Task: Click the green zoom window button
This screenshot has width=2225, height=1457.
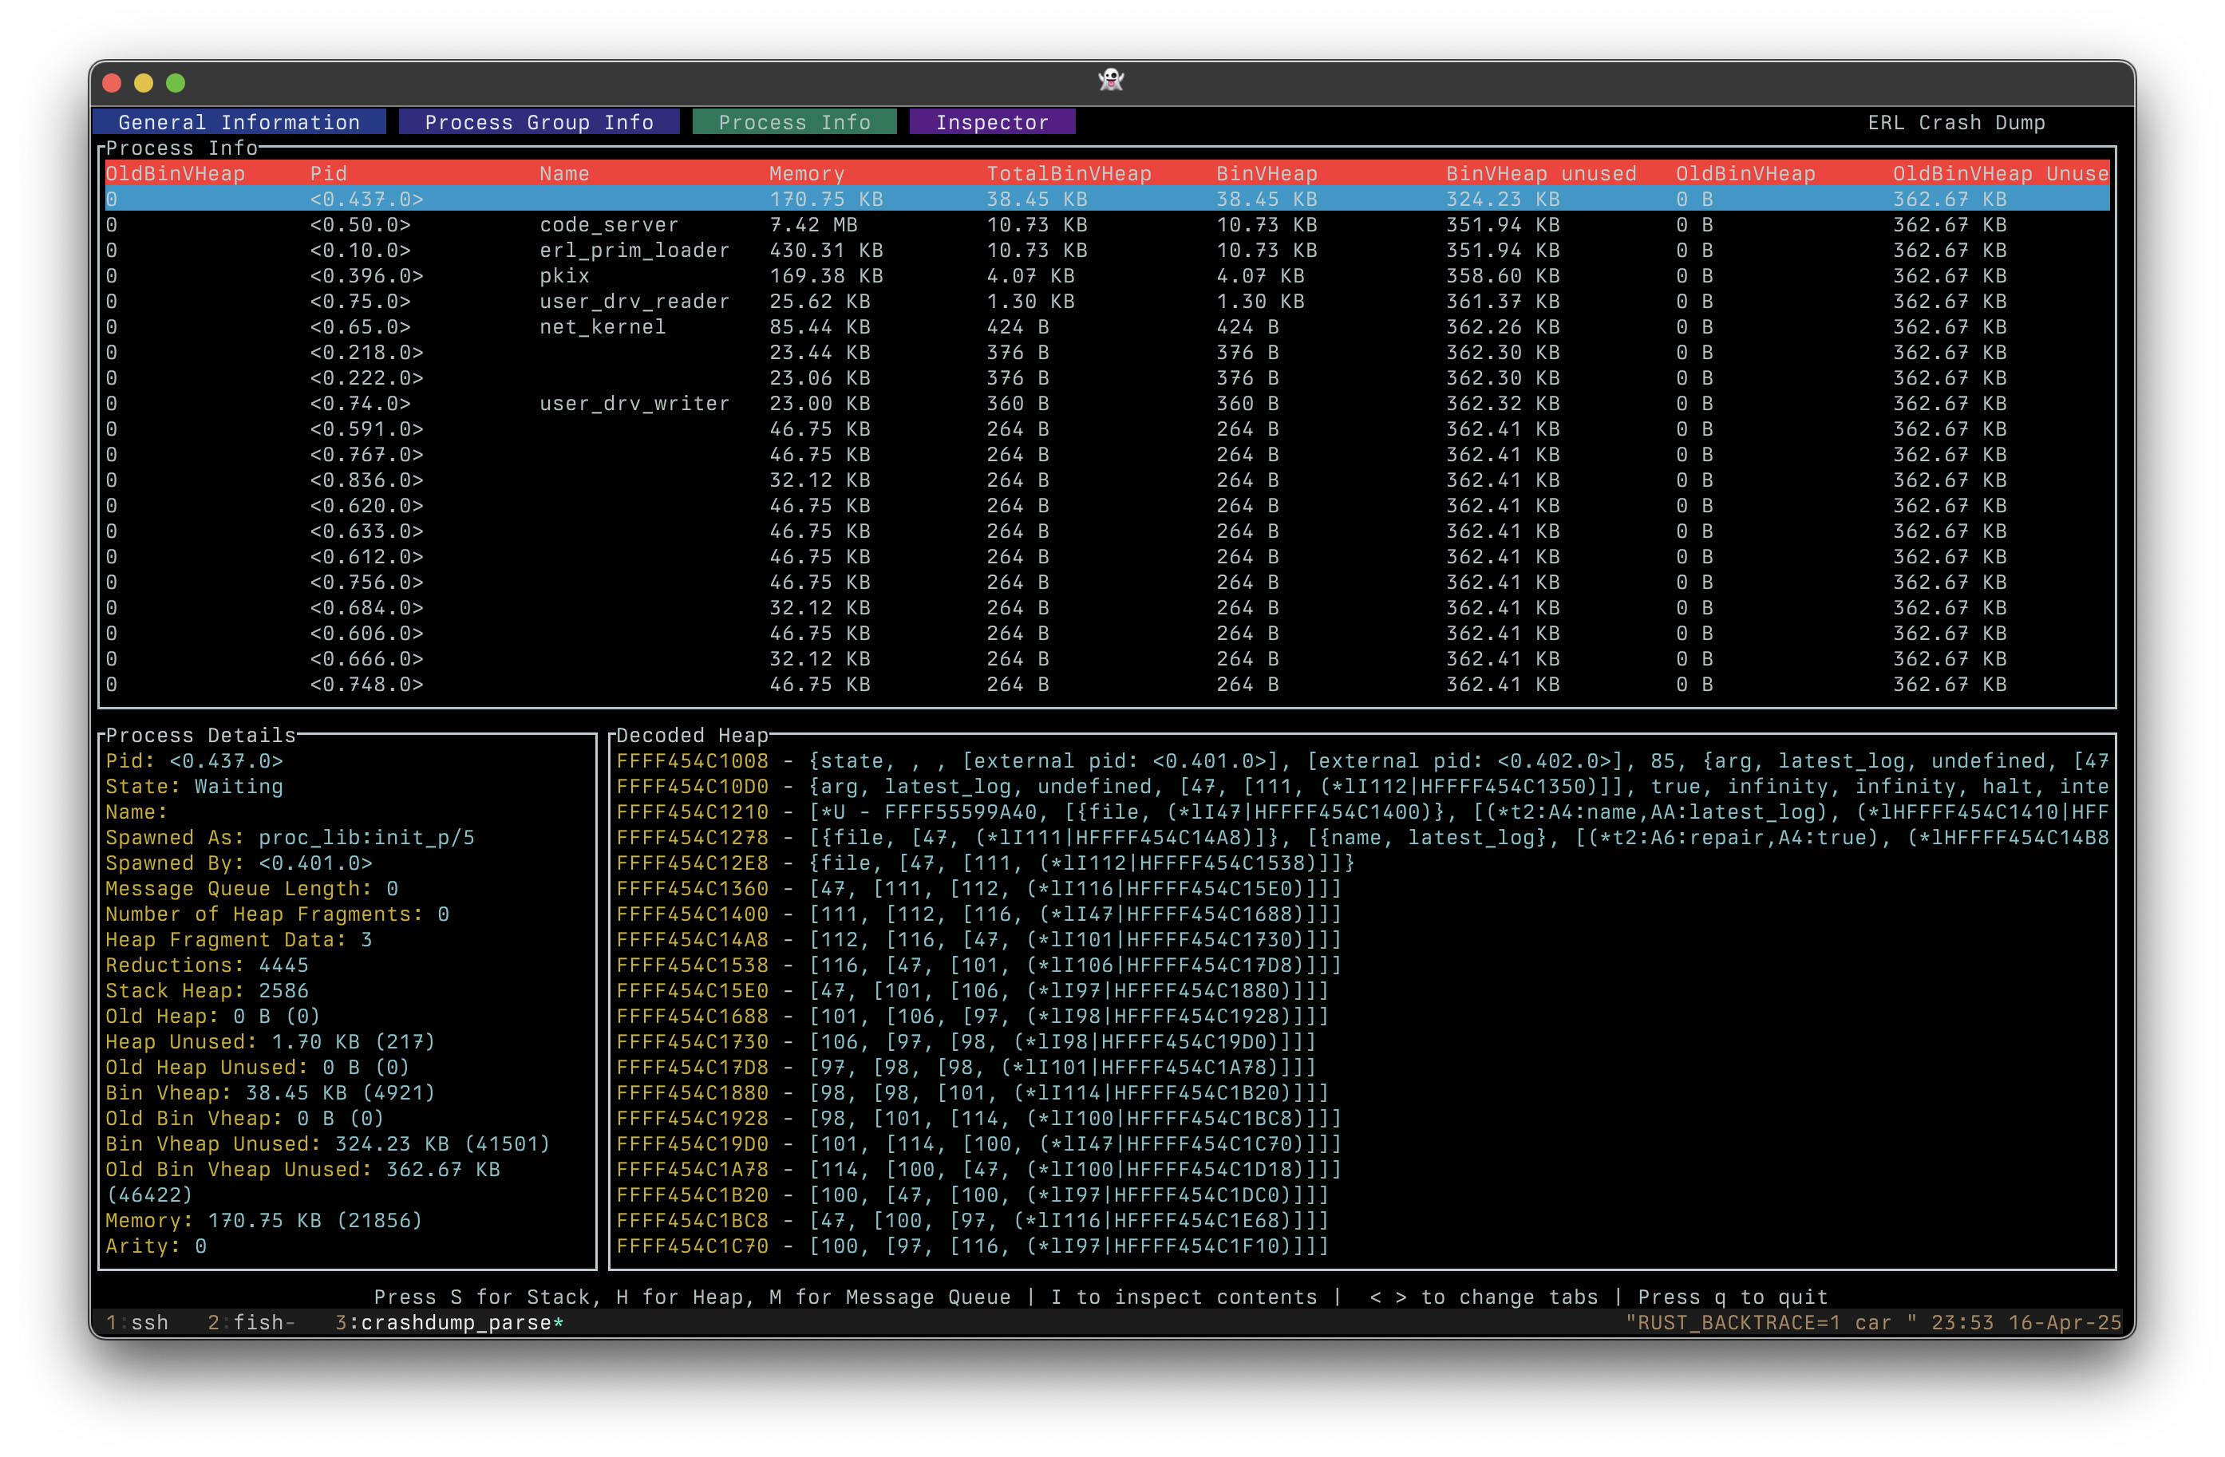Action: (x=176, y=83)
